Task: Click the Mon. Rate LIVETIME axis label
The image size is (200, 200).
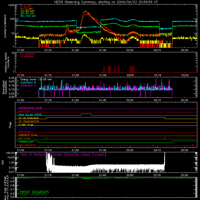Action: point(6,188)
